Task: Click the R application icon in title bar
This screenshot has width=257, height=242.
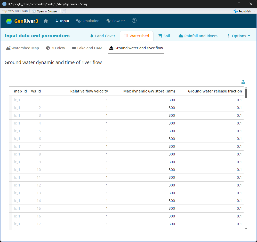Action: pyautogui.click(x=4, y=4)
